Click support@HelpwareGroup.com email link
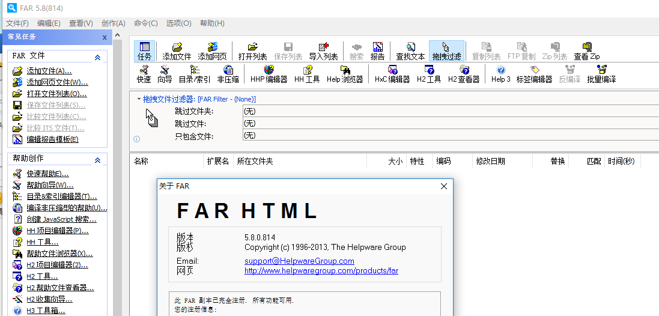The height and width of the screenshot is (316, 659). [299, 261]
